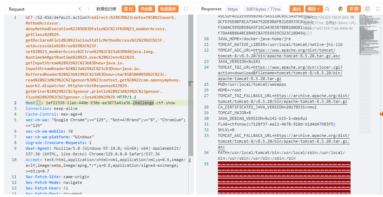Click the Sec-Fetch-Site: same-origin line

(x=57, y=177)
